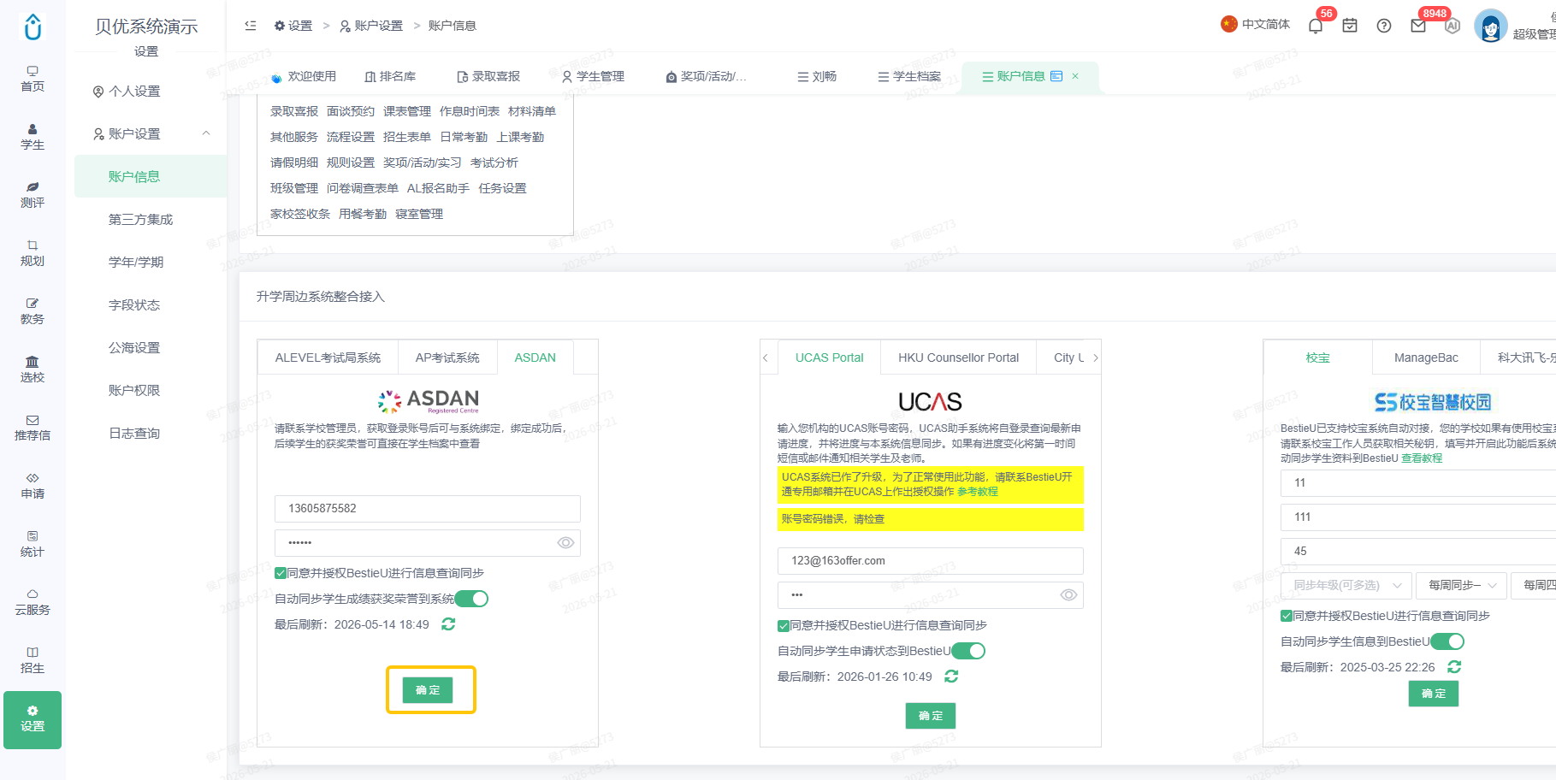Viewport: 1556px width, 780px height.
Task: Open the 每周同步 frequency dropdown
Action: 1461,585
